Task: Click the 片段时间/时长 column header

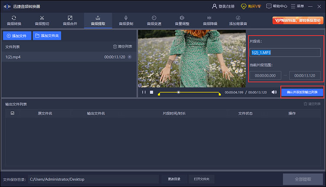Action: 174,114
